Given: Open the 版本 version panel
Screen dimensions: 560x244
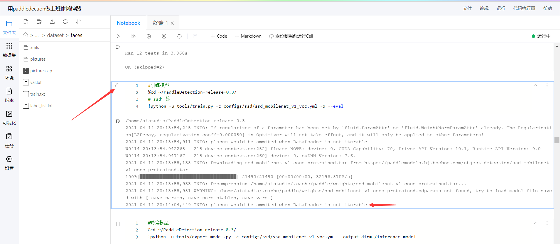Looking at the screenshot, I should pyautogui.click(x=9, y=95).
